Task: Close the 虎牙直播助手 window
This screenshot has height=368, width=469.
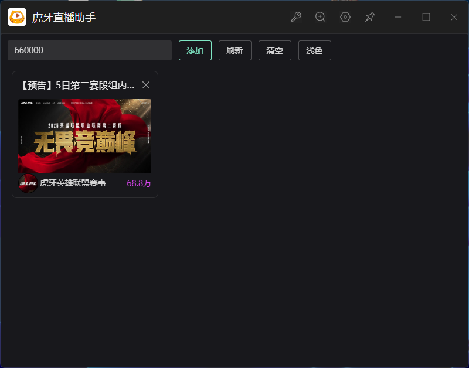Action: coord(454,17)
